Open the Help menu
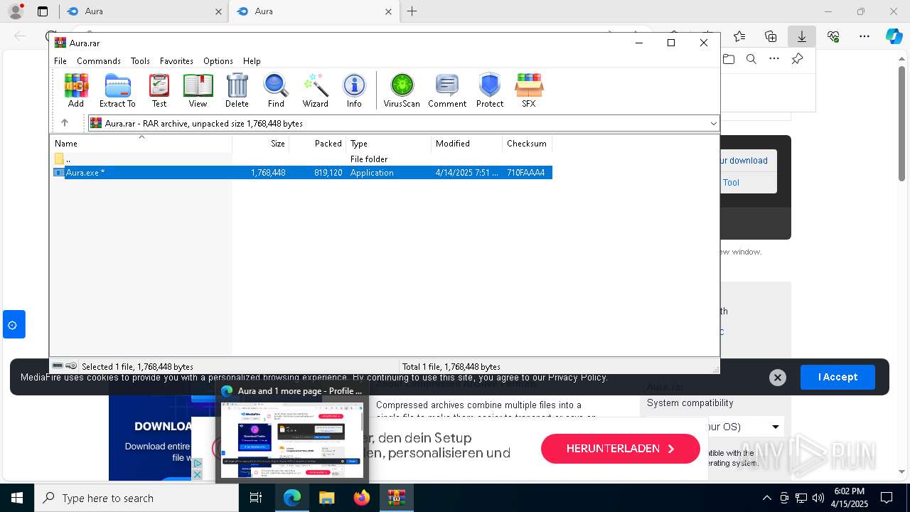This screenshot has height=512, width=910. [252, 61]
